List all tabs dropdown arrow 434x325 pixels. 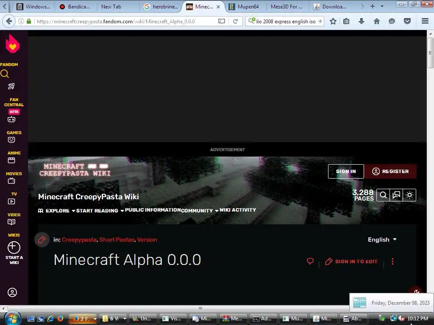(x=382, y=6)
